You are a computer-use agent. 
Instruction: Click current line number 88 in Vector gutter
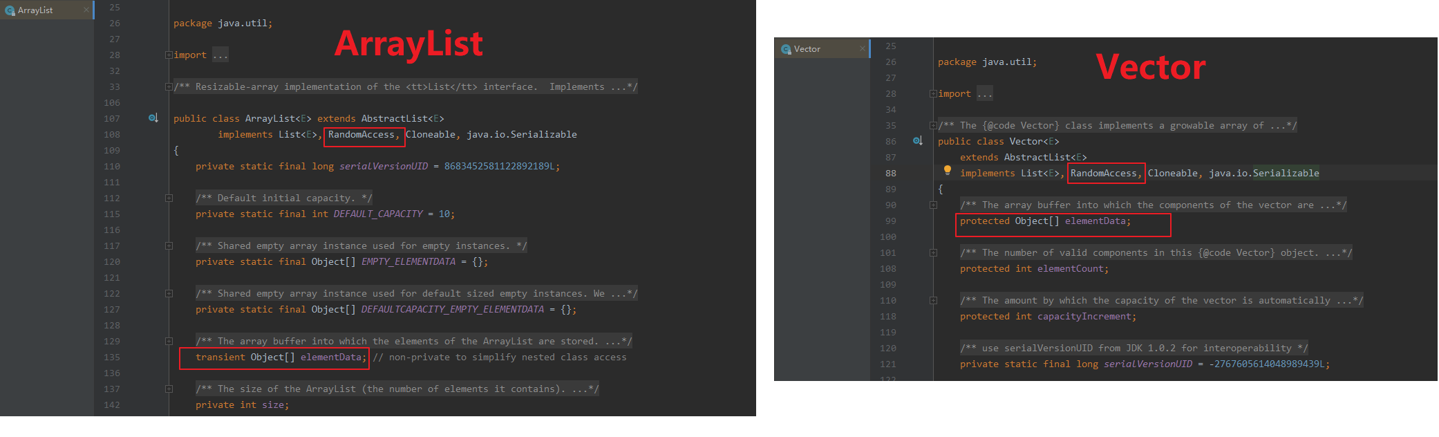891,173
